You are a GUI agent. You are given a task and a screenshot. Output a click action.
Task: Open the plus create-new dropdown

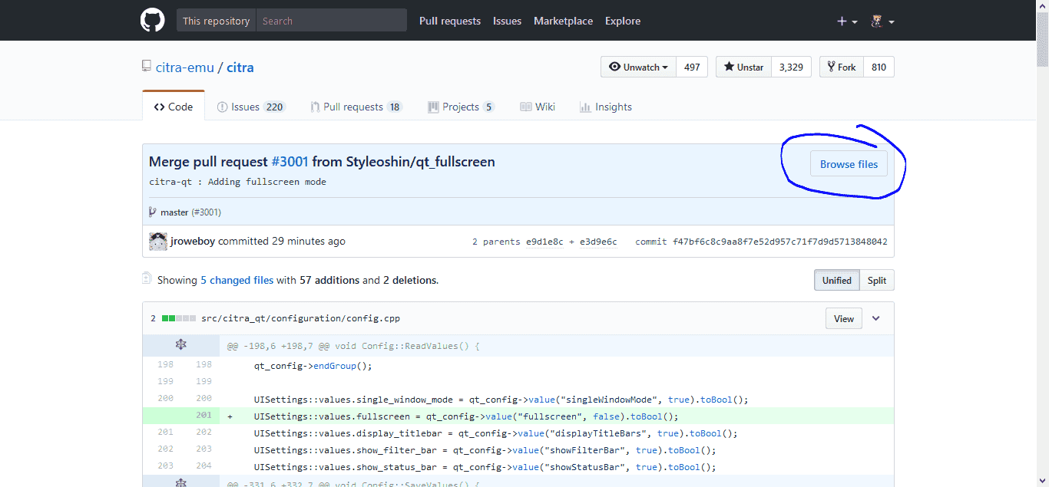pos(847,21)
